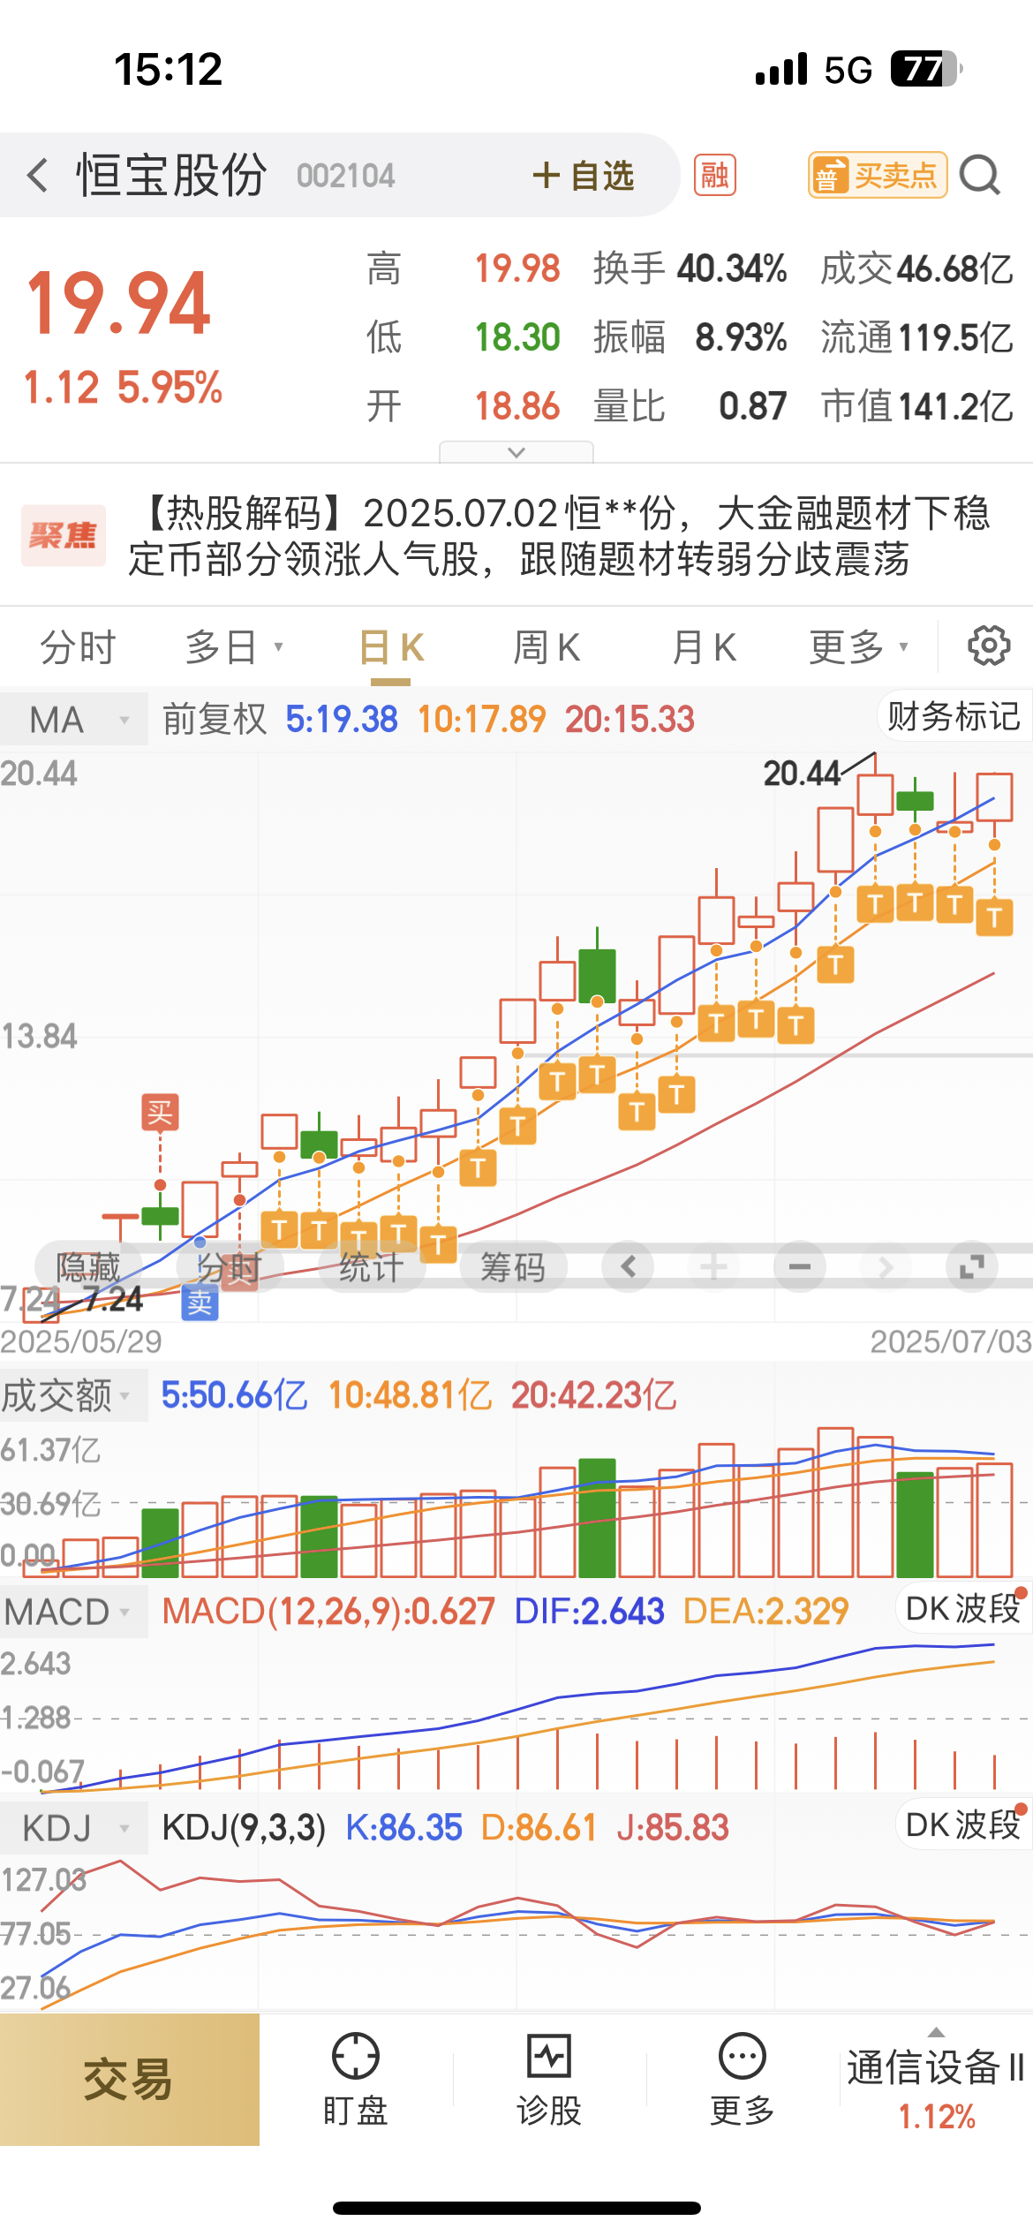Screen dimensions: 1033x2236
Task: Tap the MA 5:19.38 value
Action: pyautogui.click(x=342, y=719)
